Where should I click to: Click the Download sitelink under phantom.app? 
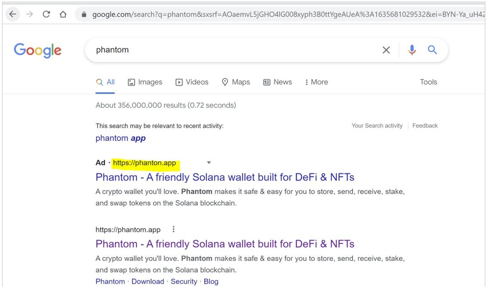147,281
